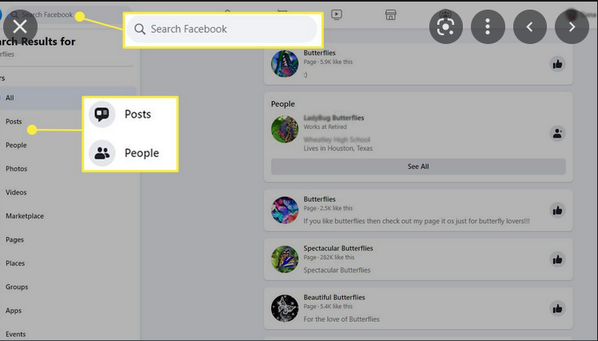Select the Groups filter
Screen dimensions: 598x341
tap(17, 287)
